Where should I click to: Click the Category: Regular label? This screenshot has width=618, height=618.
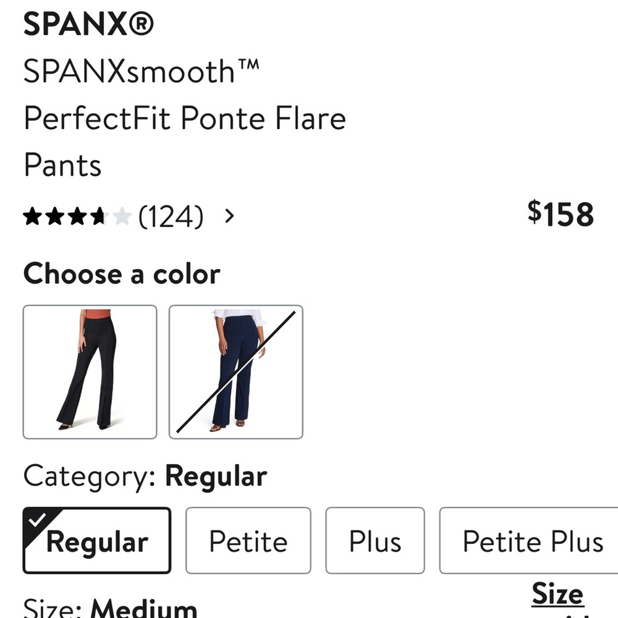[x=145, y=476]
